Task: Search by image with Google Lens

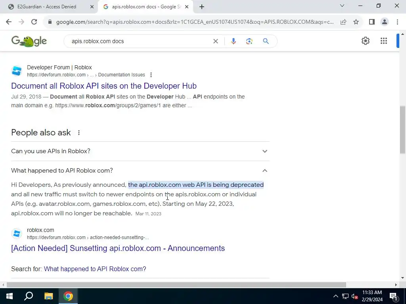Action: pyautogui.click(x=249, y=41)
